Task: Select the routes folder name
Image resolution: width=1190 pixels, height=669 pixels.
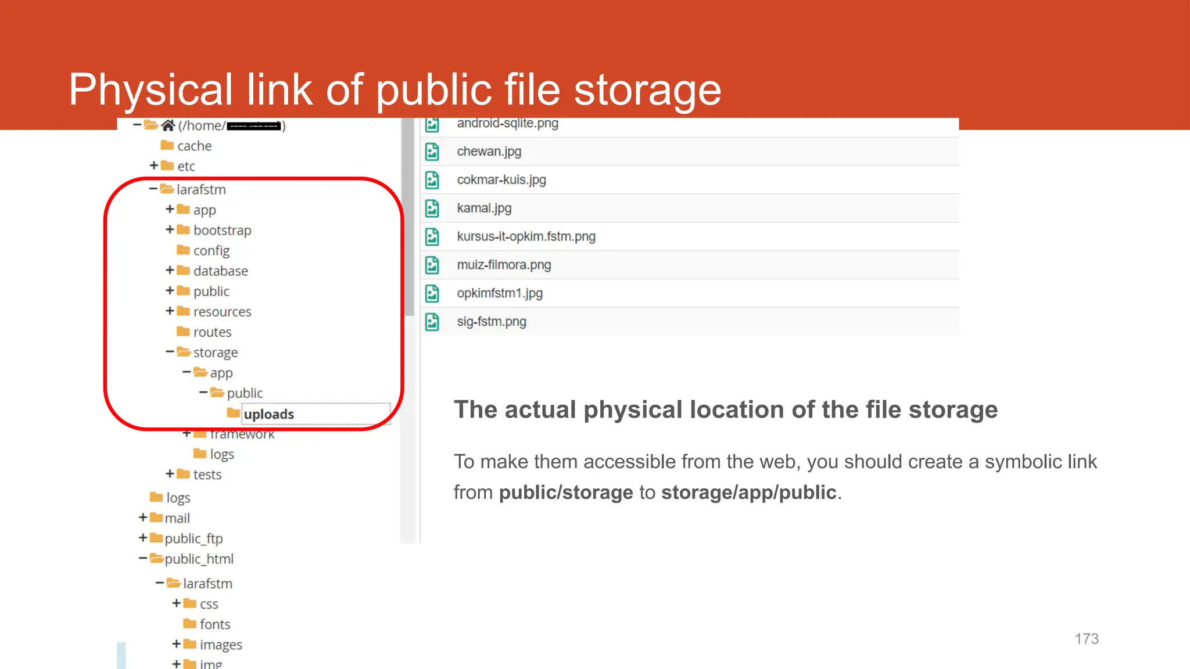Action: [213, 332]
